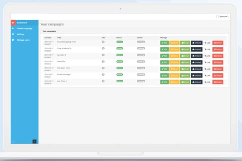Screen dimensions: 242x161
Task: Delete the Email Campaign 1 campaign
Action: point(218,75)
